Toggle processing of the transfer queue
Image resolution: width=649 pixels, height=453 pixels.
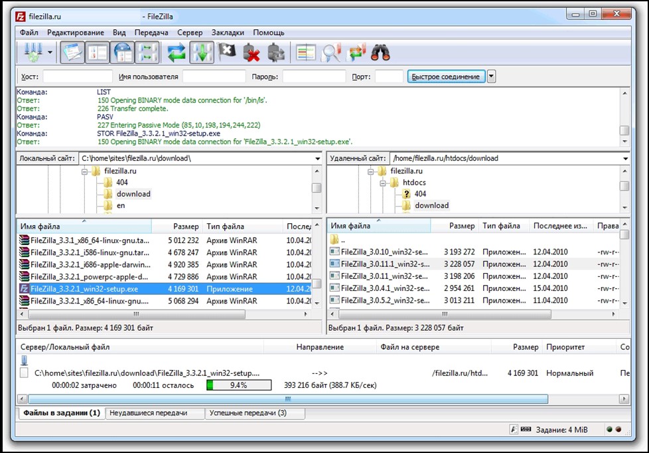click(202, 52)
